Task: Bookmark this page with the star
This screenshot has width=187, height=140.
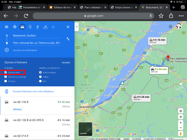Action: tap(161, 16)
